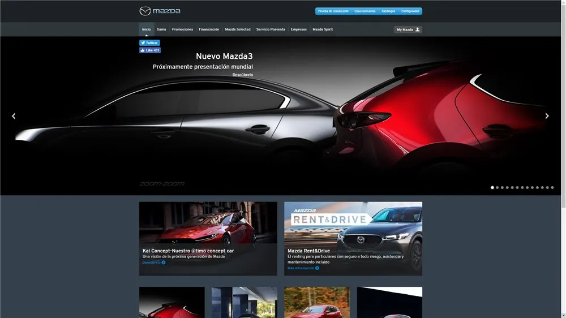566x318 pixels.
Task: Select the first active carousel dot
Action: (492, 187)
